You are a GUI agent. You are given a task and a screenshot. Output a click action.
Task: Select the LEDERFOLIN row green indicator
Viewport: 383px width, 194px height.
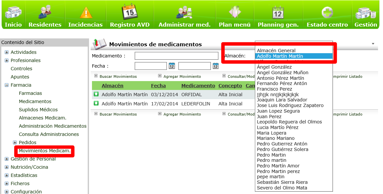pos(96,103)
